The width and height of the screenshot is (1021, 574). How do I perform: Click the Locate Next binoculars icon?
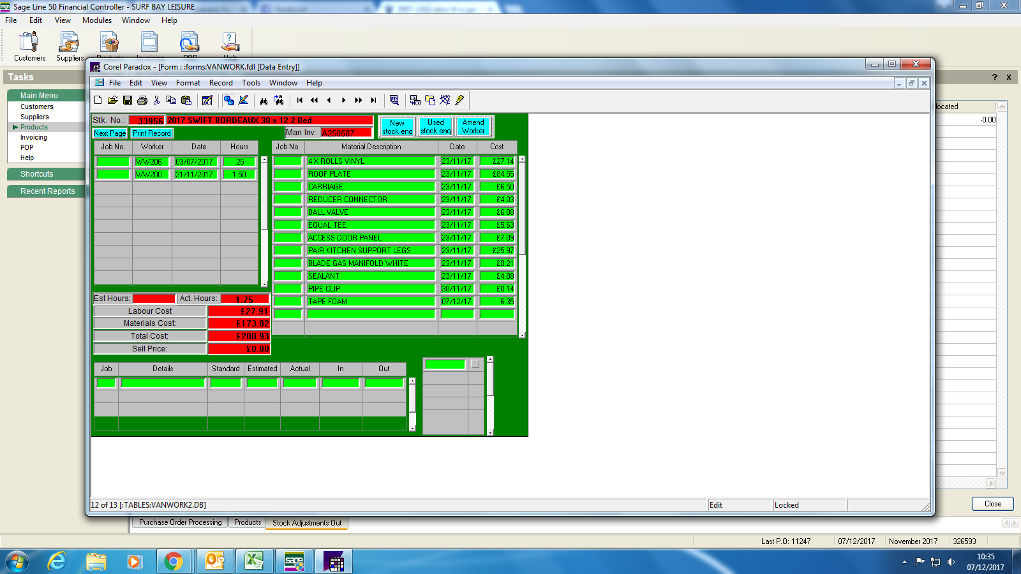point(278,100)
